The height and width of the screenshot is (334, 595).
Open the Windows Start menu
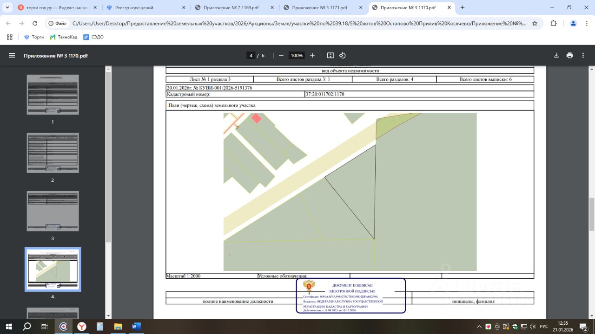[x=9, y=327]
